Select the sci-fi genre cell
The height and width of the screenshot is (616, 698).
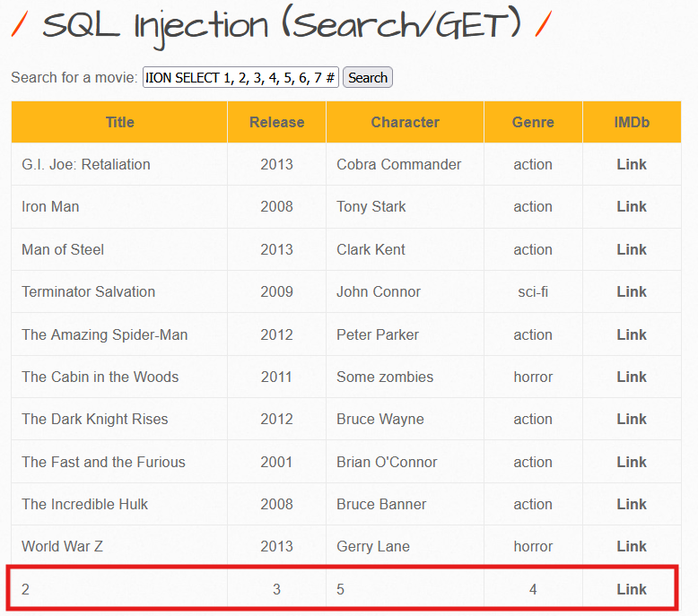[x=533, y=291]
